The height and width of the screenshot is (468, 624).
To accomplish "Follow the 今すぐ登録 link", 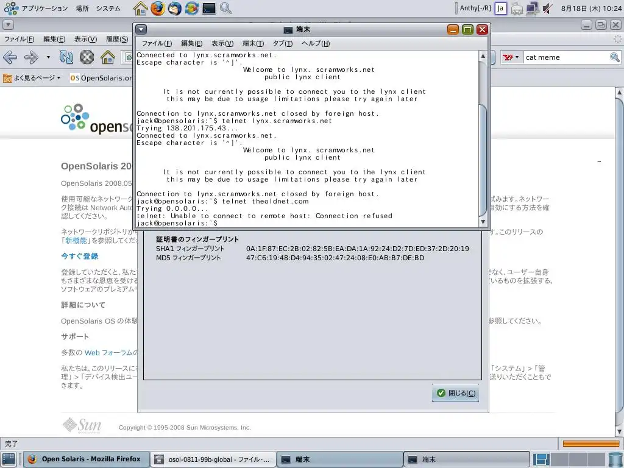I will click(x=80, y=257).
